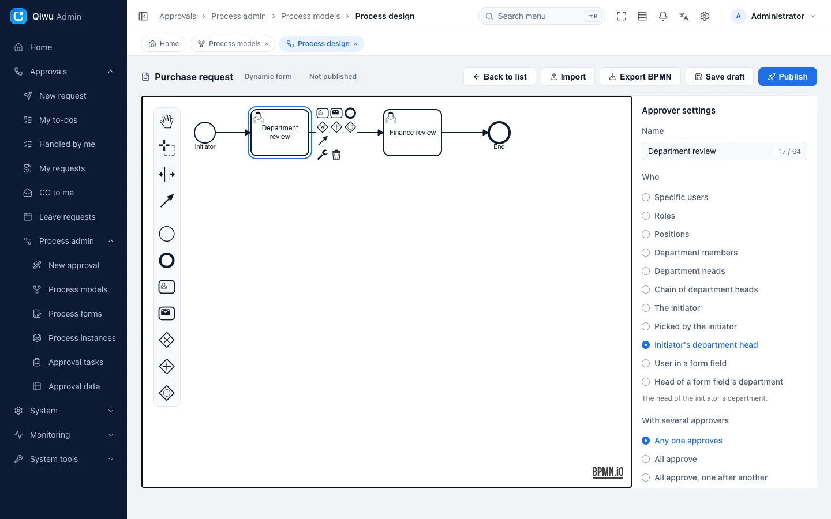Pick the global connect arrow tool in palette
Screen dimensions: 831x519
[167, 201]
